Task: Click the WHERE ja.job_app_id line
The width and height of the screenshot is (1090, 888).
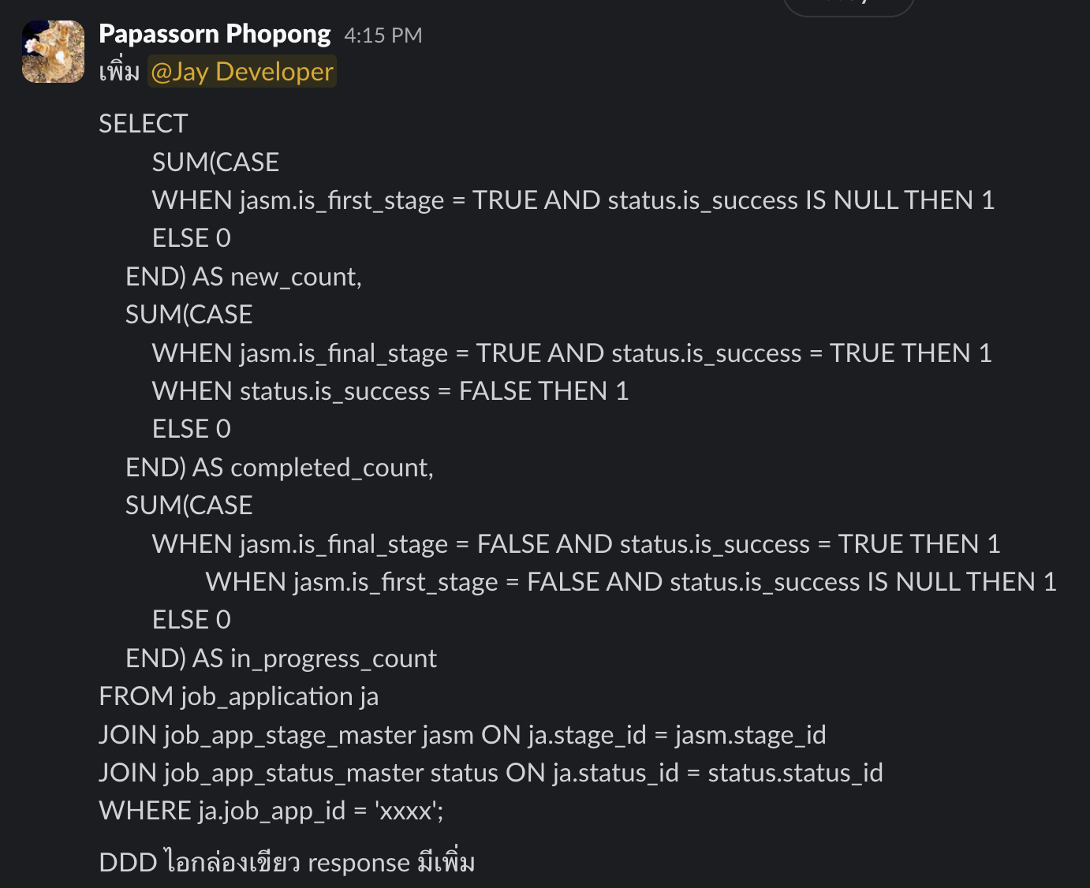Action: tap(271, 811)
